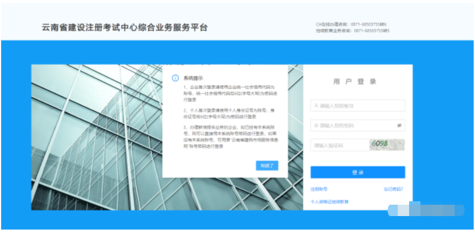This screenshot has width=475, height=232.
Task: Click the 云南省建设注册考试中心综合业务服务平台 title
Action: [x=125, y=27]
